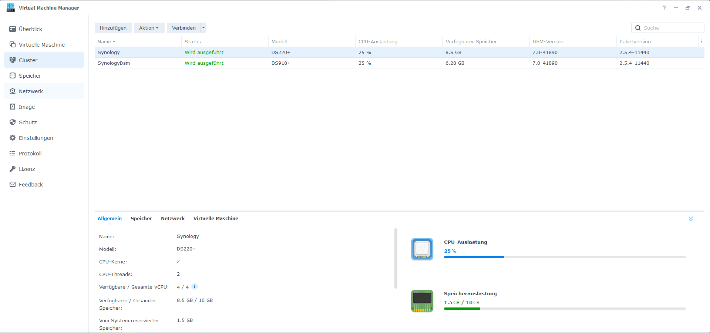Switch to the Netzwerk details tab
The height and width of the screenshot is (333, 710).
point(173,218)
